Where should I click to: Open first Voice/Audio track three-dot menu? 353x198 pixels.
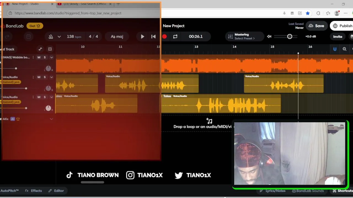coord(33,77)
